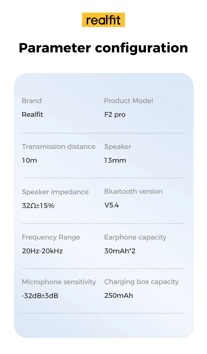Click the 32Ω±15% impedance value
The image size is (207, 354).
[x=38, y=206]
